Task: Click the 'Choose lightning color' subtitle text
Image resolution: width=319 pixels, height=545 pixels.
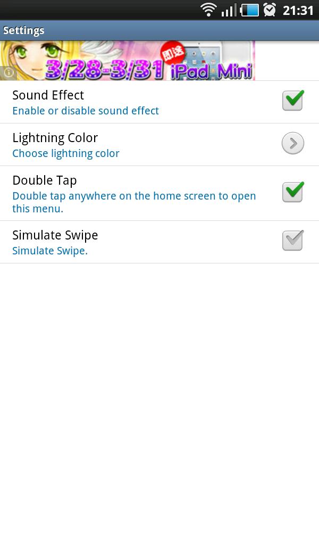Action: (66, 154)
